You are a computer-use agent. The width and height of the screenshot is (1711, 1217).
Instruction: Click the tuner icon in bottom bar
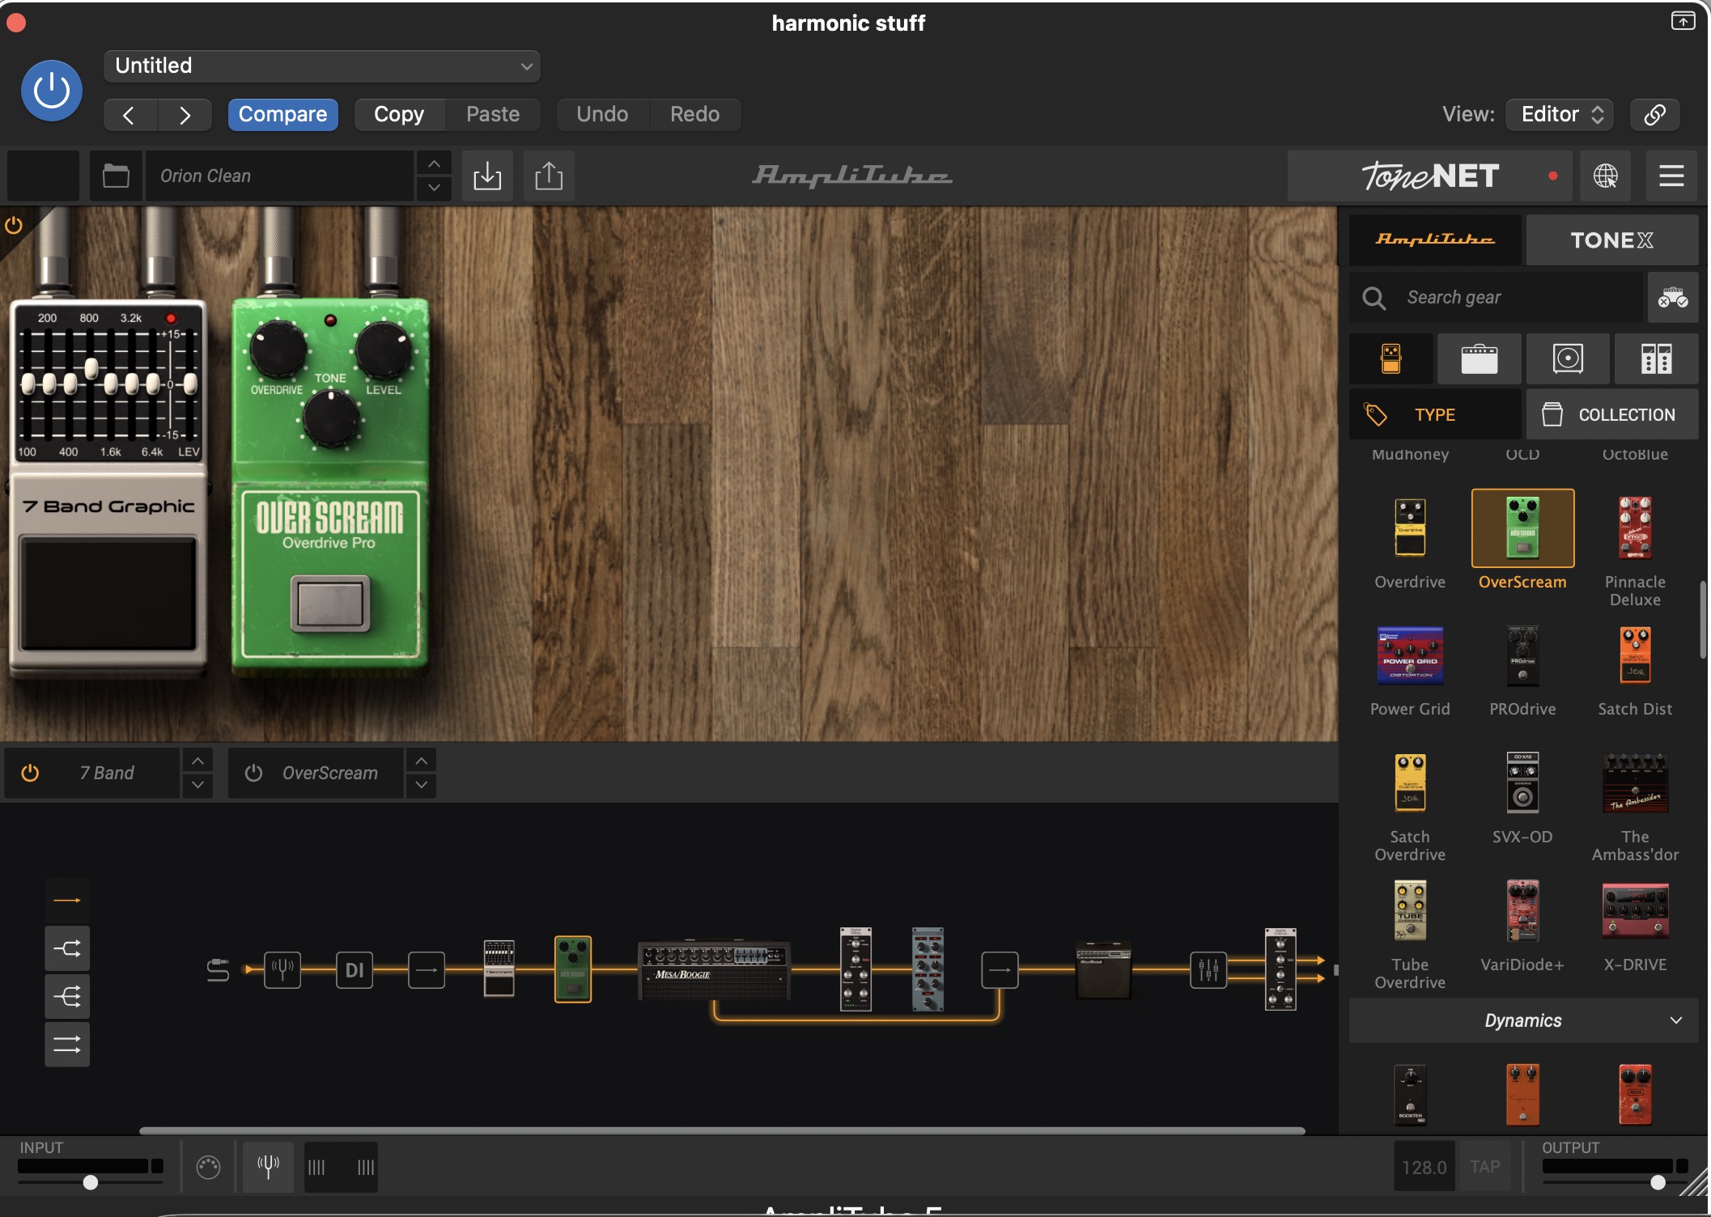tap(268, 1166)
